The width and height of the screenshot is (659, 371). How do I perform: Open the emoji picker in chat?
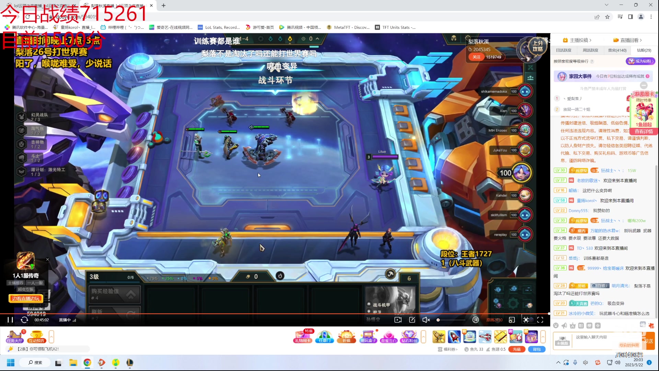[x=556, y=326]
